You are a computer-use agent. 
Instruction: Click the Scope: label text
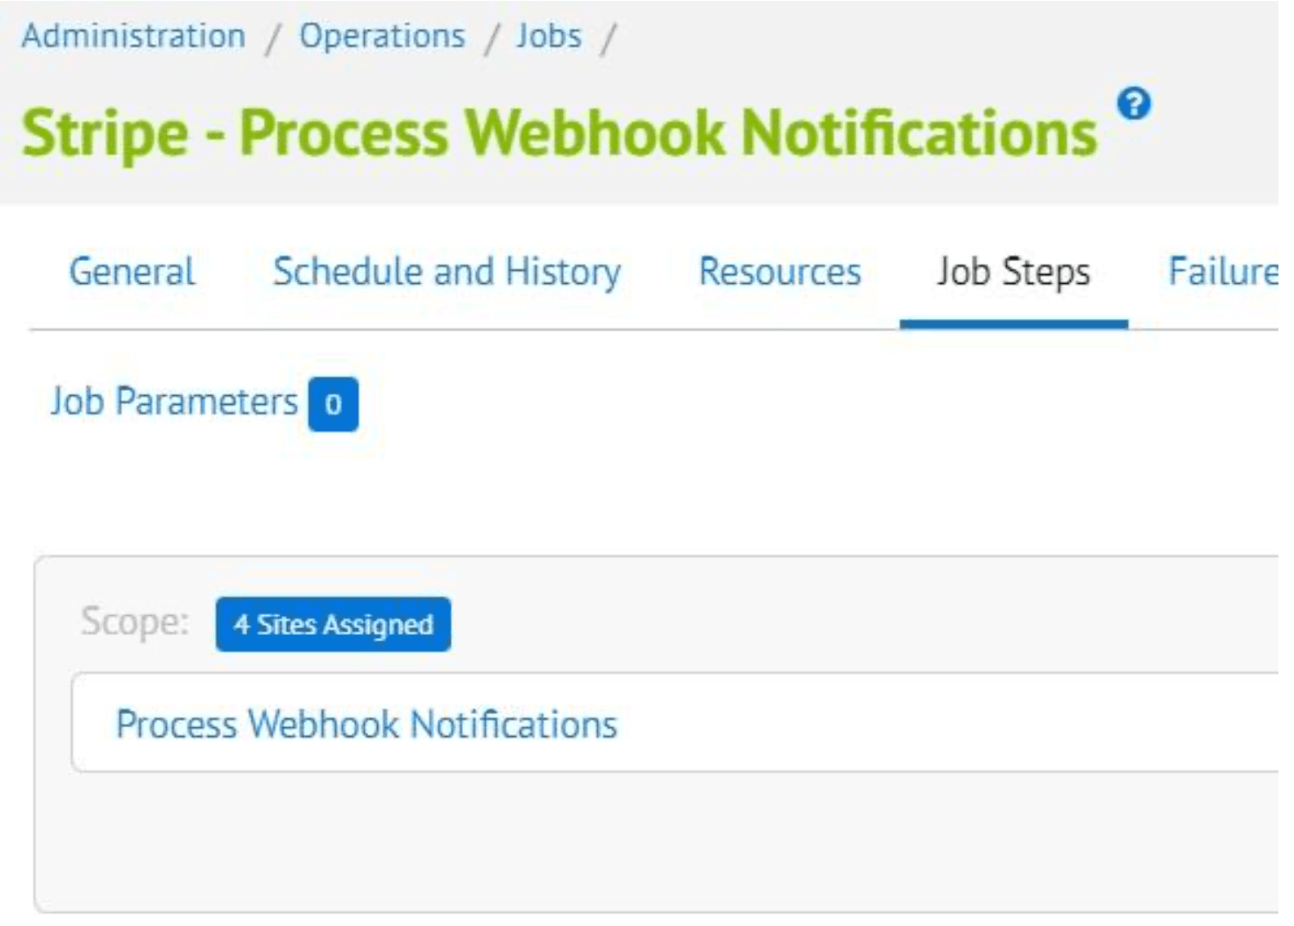coord(135,623)
